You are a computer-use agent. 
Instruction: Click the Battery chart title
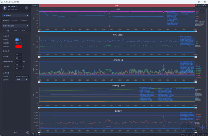coord(118,111)
